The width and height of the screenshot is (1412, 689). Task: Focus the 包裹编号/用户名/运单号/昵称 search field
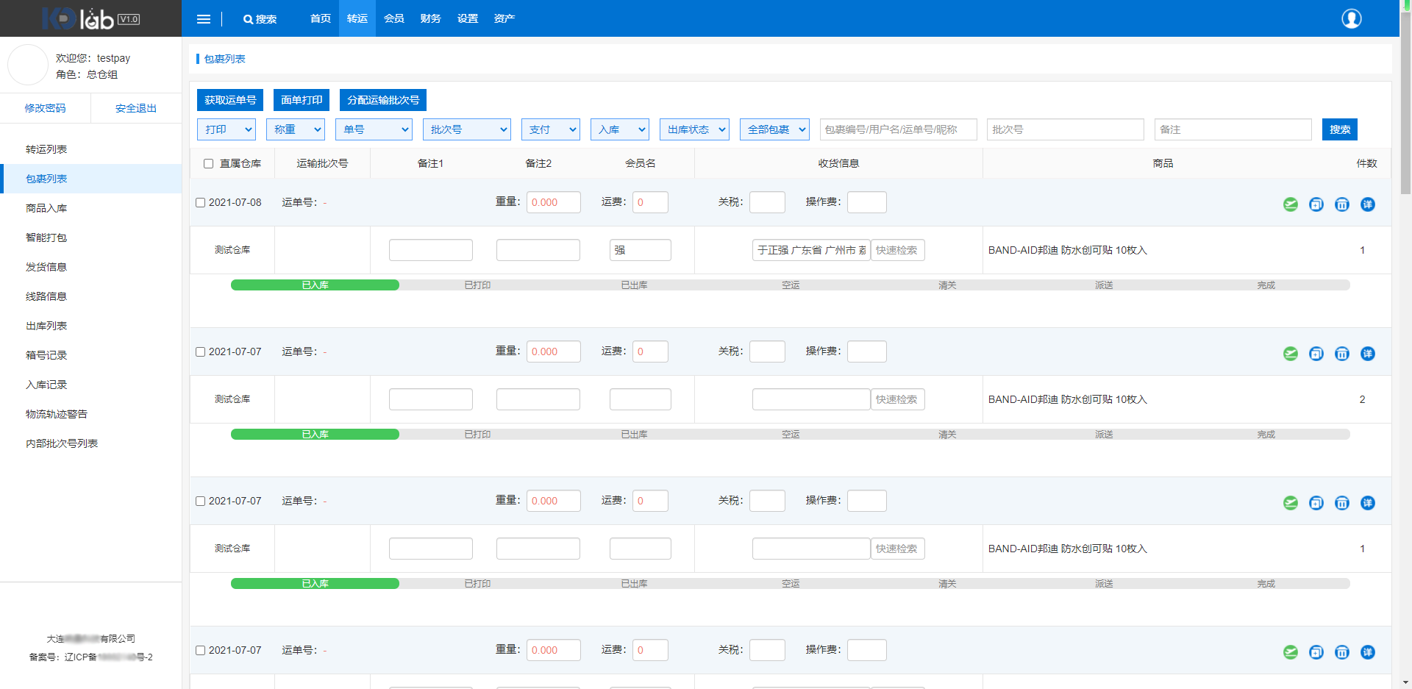pyautogui.click(x=898, y=129)
